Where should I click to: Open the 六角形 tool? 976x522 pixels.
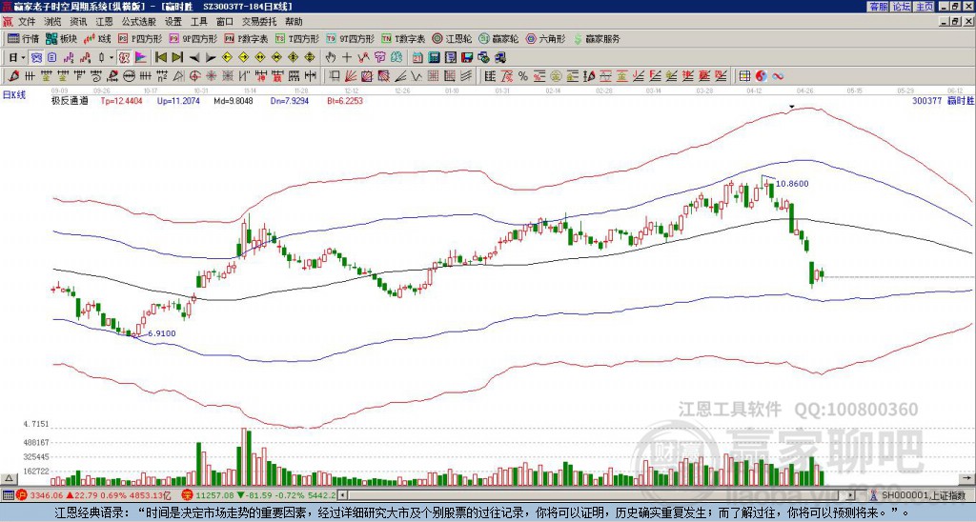[x=546, y=38]
